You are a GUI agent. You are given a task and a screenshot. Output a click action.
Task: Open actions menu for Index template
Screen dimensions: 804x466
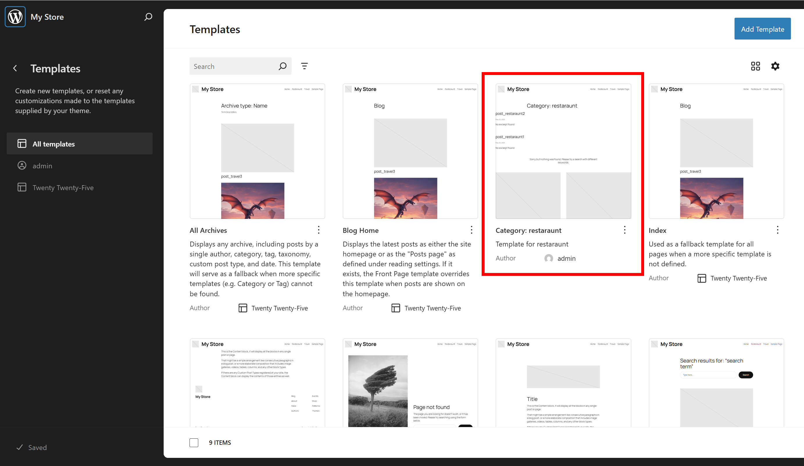tap(778, 230)
